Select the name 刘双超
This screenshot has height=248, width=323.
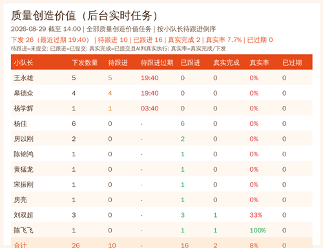[23, 215]
